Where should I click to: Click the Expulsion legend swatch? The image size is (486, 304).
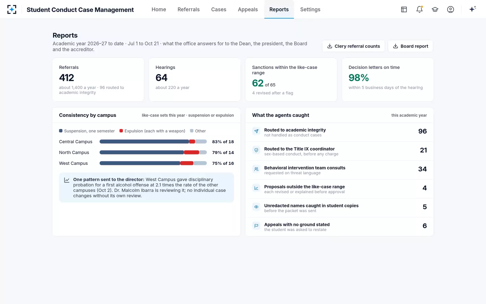(x=121, y=131)
